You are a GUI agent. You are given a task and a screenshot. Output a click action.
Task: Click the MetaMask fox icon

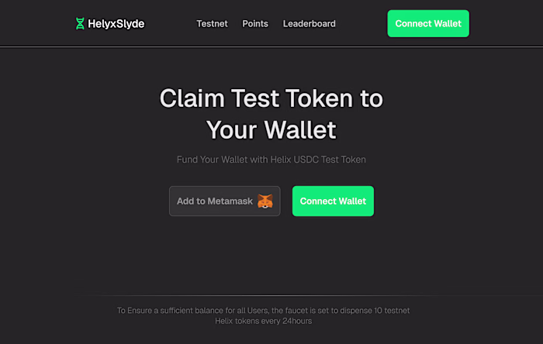point(265,201)
